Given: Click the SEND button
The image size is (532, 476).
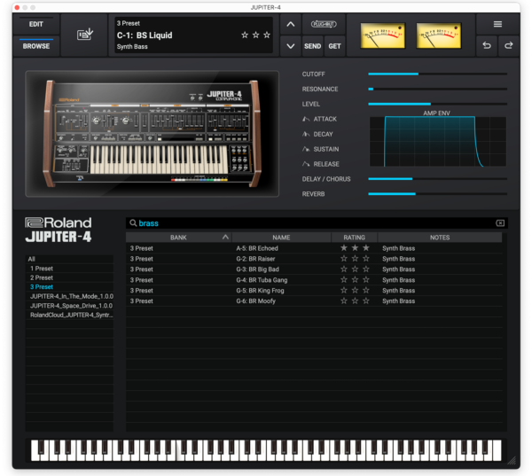Looking at the screenshot, I should [x=312, y=46].
